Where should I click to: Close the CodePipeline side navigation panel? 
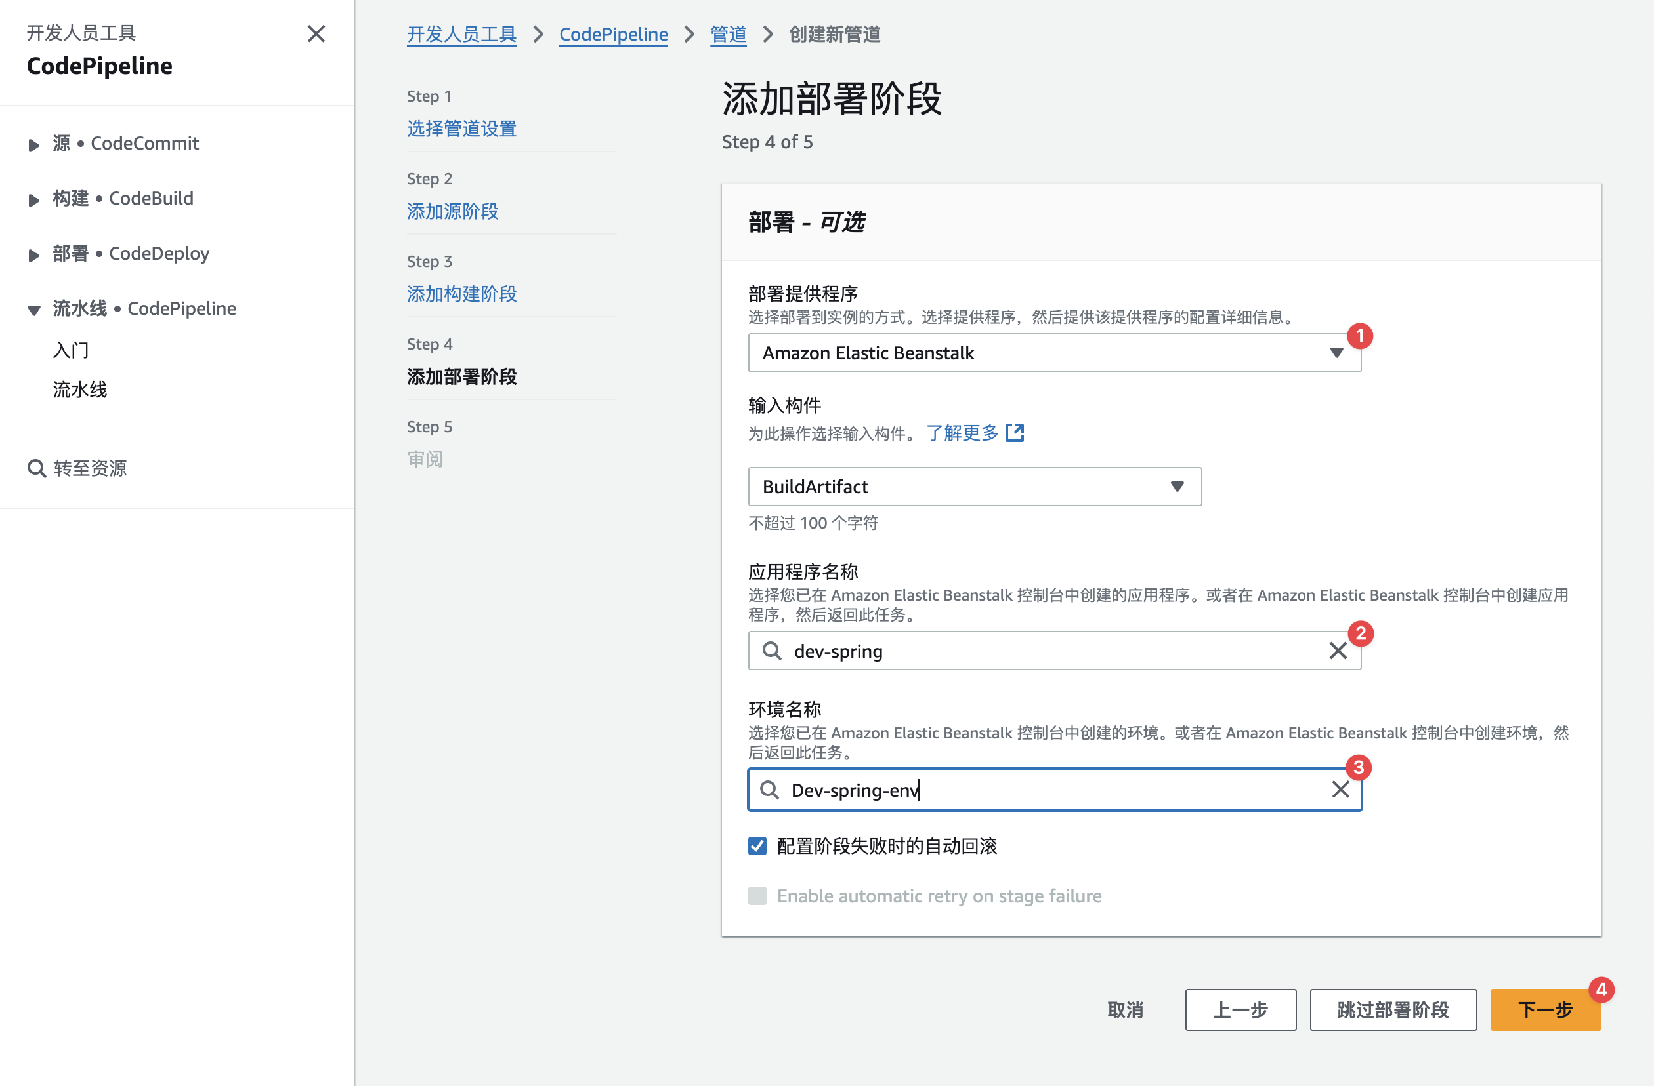coord(316,33)
